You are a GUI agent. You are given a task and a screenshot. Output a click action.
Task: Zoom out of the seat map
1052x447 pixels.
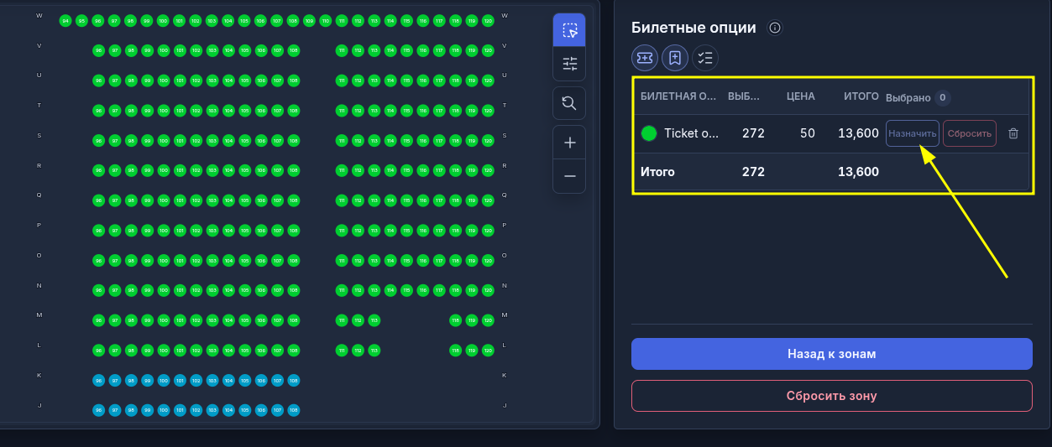point(569,176)
